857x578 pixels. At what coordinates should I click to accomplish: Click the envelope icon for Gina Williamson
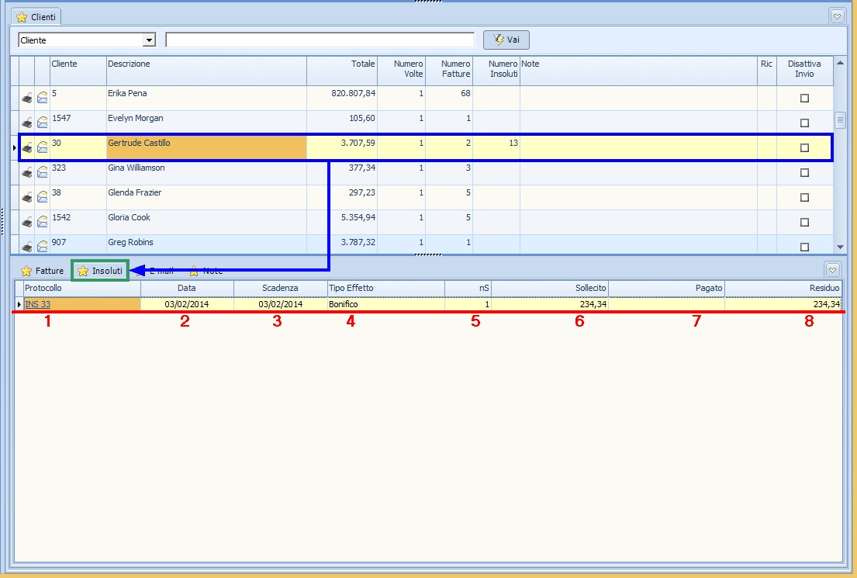point(43,172)
